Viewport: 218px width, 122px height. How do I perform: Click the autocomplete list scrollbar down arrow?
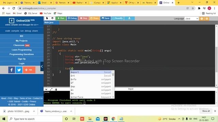(x=113, y=97)
